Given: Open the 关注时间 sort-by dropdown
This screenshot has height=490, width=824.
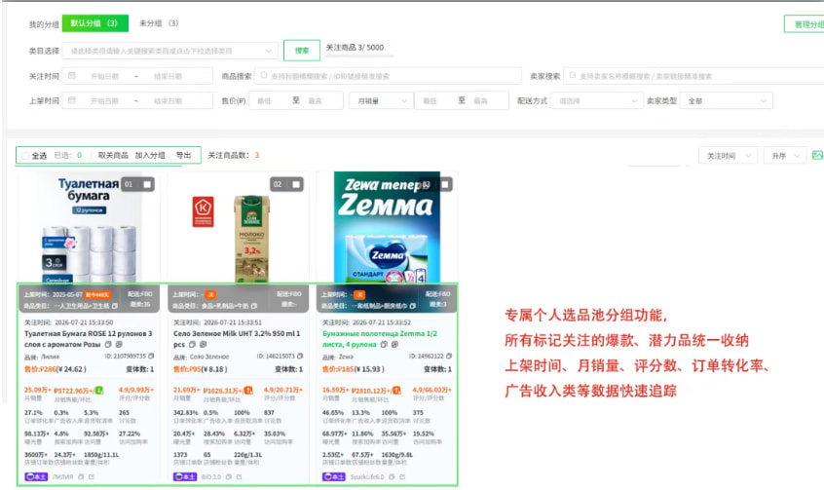Looking at the screenshot, I should point(728,156).
